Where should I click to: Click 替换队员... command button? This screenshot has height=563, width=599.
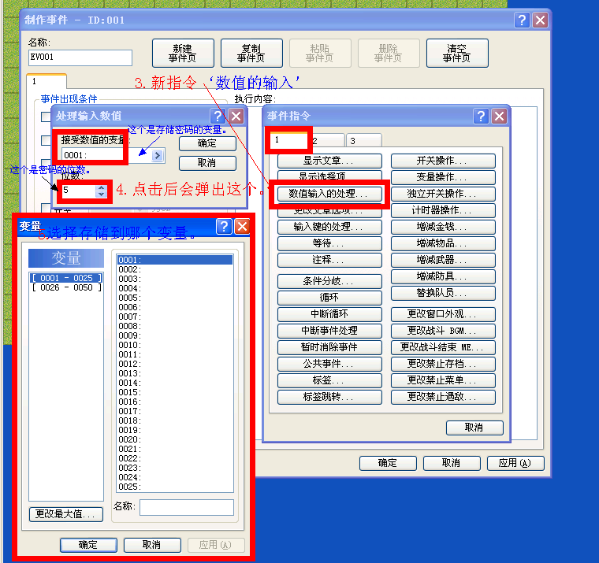443,293
